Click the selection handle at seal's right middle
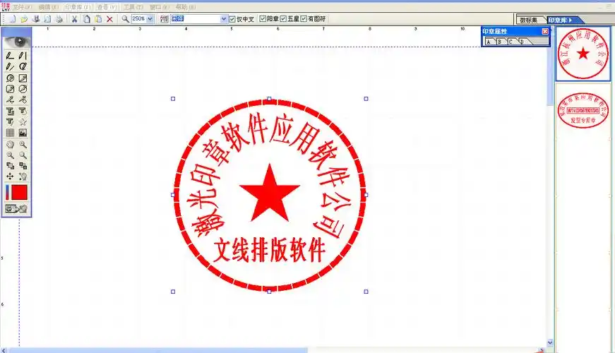The height and width of the screenshot is (353, 615). coord(366,195)
